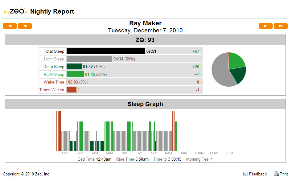Click the Sleep Graph section header
The height and width of the screenshot is (185, 292).
(x=145, y=104)
